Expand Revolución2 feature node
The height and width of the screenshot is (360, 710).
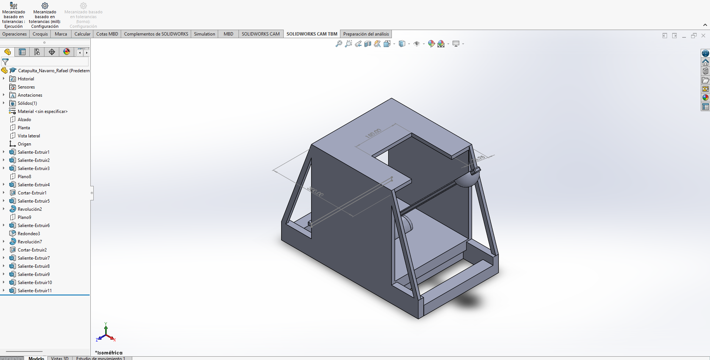pyautogui.click(x=4, y=209)
